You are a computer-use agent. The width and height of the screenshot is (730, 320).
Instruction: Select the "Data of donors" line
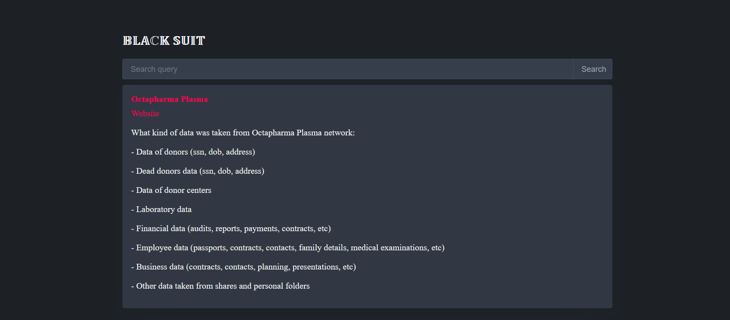point(193,152)
